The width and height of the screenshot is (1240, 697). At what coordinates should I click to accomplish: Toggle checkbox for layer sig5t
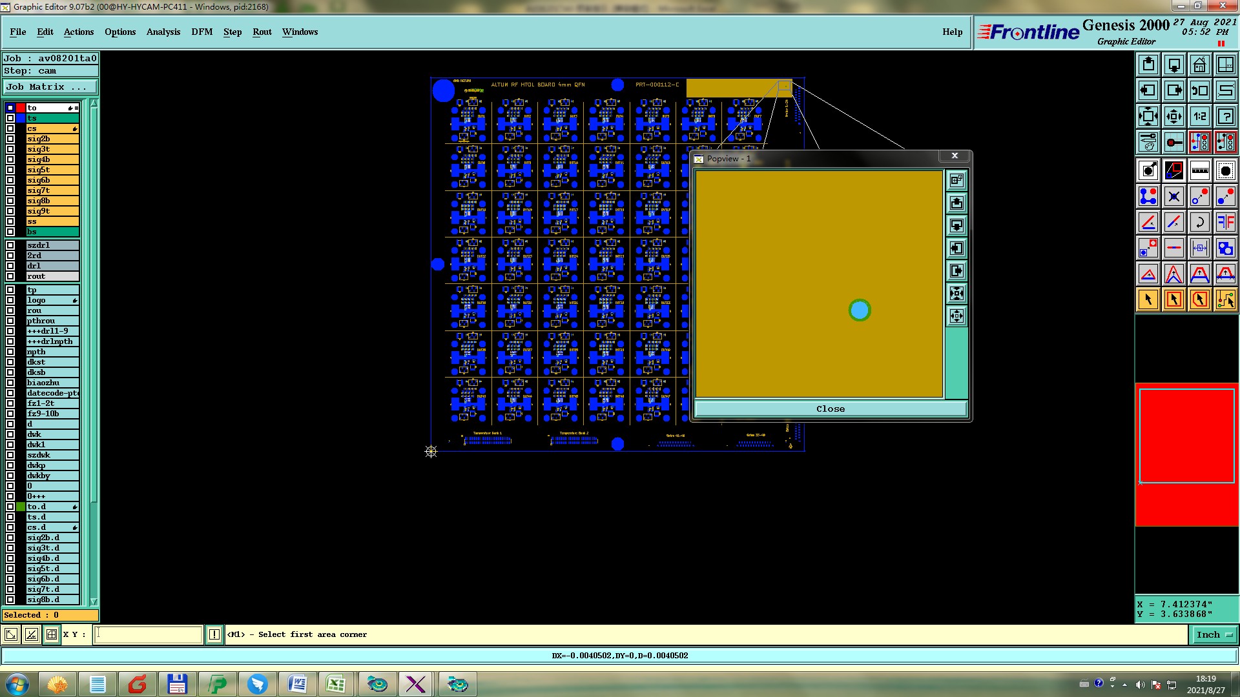pos(10,170)
